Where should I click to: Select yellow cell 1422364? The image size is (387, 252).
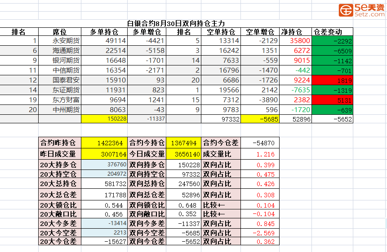(104, 143)
